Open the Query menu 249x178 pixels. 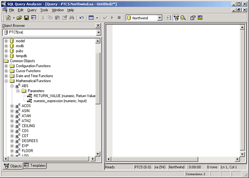tap(32, 10)
